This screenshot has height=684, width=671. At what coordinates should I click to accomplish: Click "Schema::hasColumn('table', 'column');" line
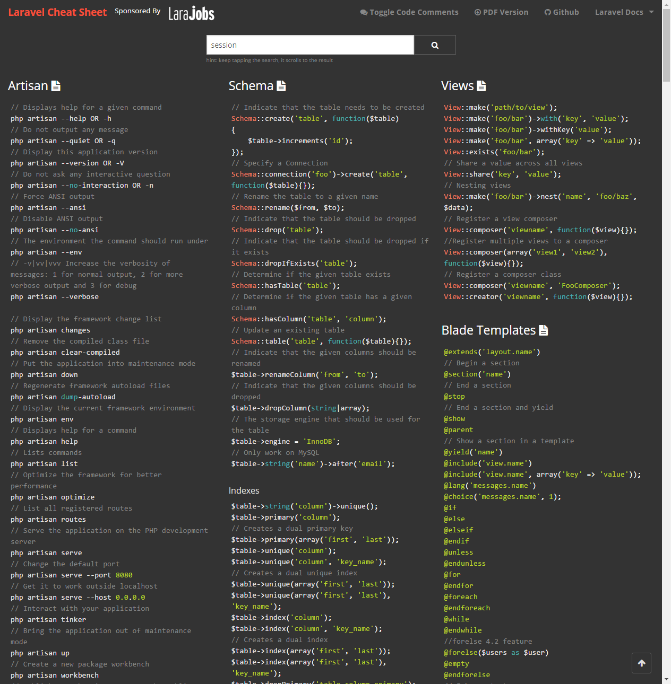tap(309, 319)
